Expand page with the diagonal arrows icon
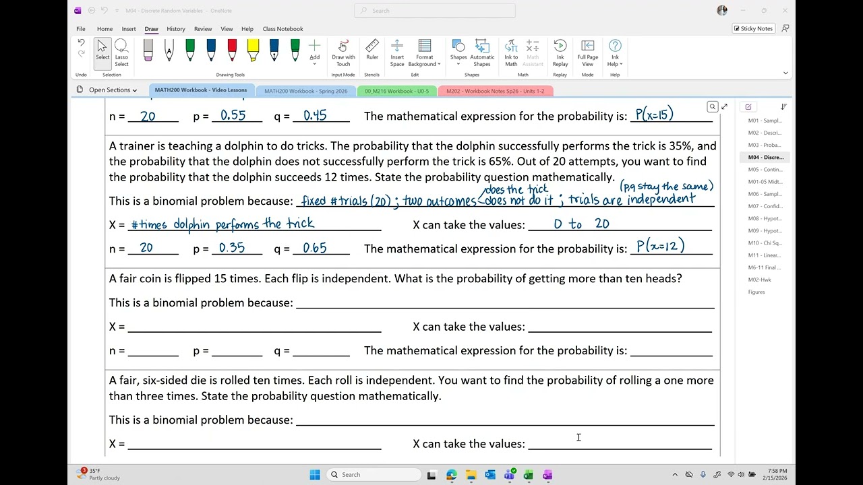Image resolution: width=863 pixels, height=485 pixels. pyautogui.click(x=724, y=106)
